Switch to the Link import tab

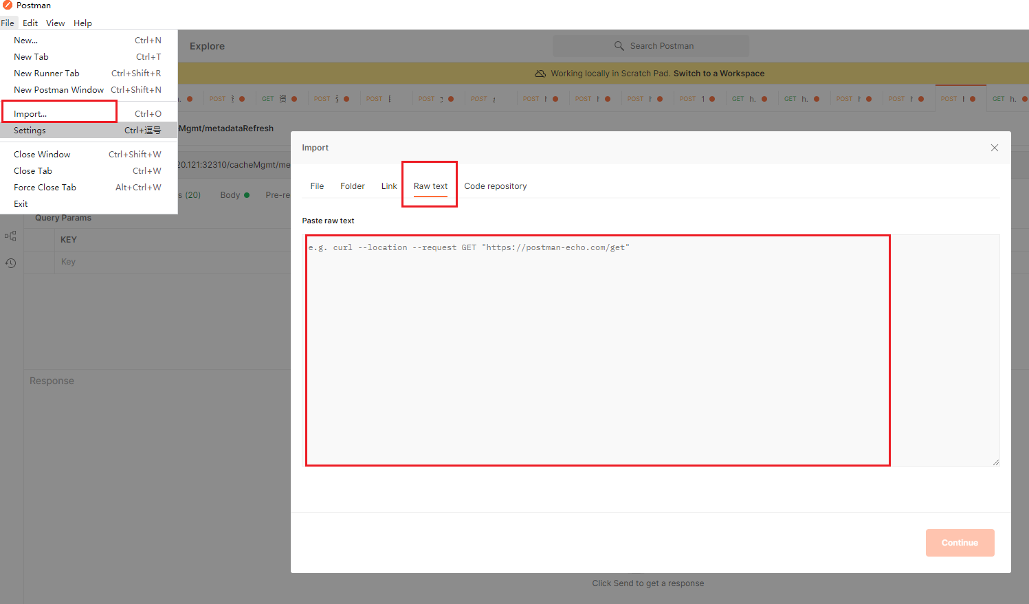click(389, 186)
